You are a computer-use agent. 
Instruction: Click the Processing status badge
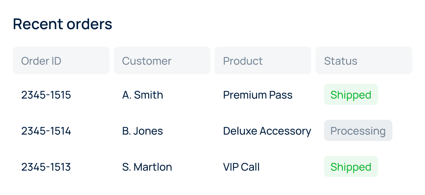(358, 131)
